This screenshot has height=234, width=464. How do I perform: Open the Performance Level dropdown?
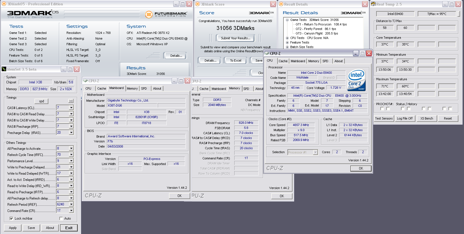(71, 161)
